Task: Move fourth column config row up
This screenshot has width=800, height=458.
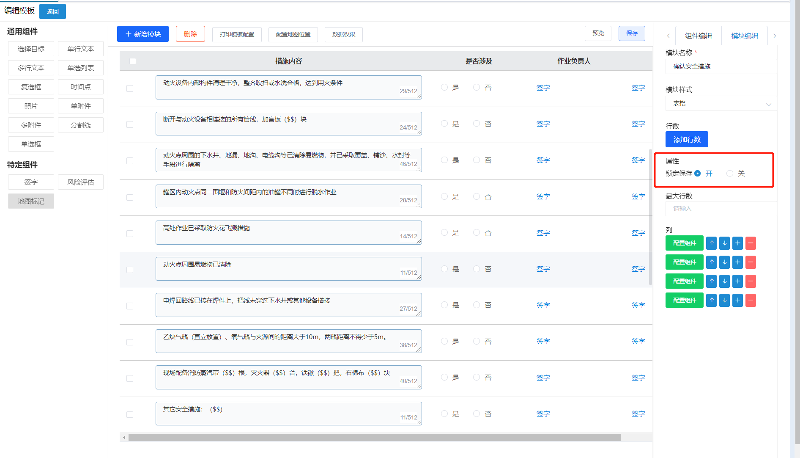Action: pos(712,300)
